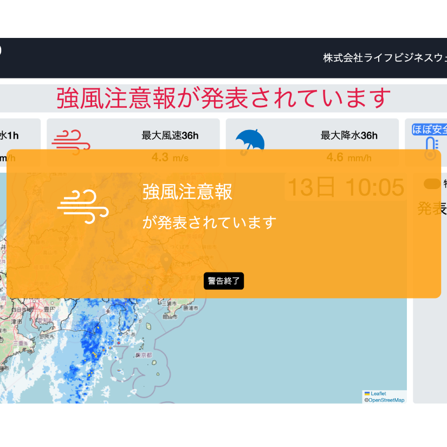Image resolution: width=447 pixels, height=447 pixels.
Task: Open the Leaflet attribution link
Action: [x=378, y=393]
